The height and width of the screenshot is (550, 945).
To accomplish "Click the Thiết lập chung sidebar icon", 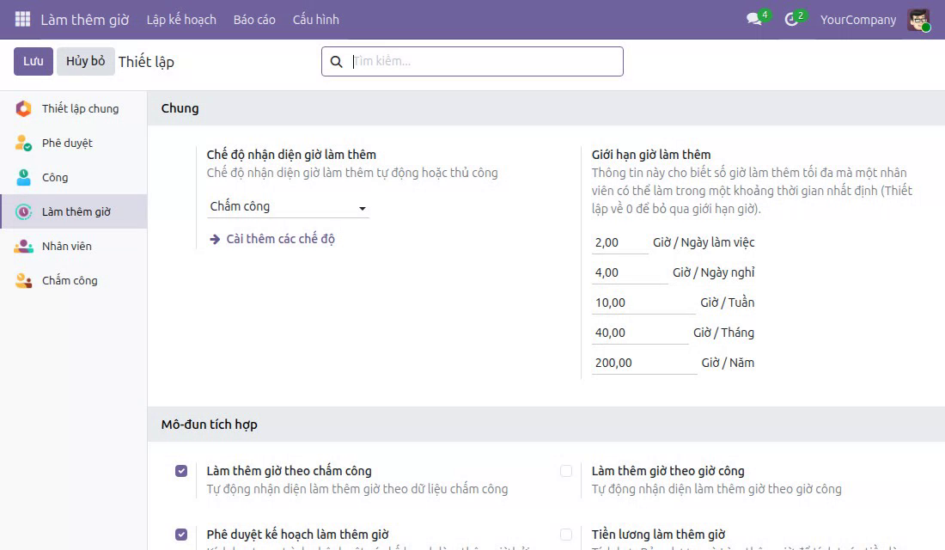I will (23, 108).
